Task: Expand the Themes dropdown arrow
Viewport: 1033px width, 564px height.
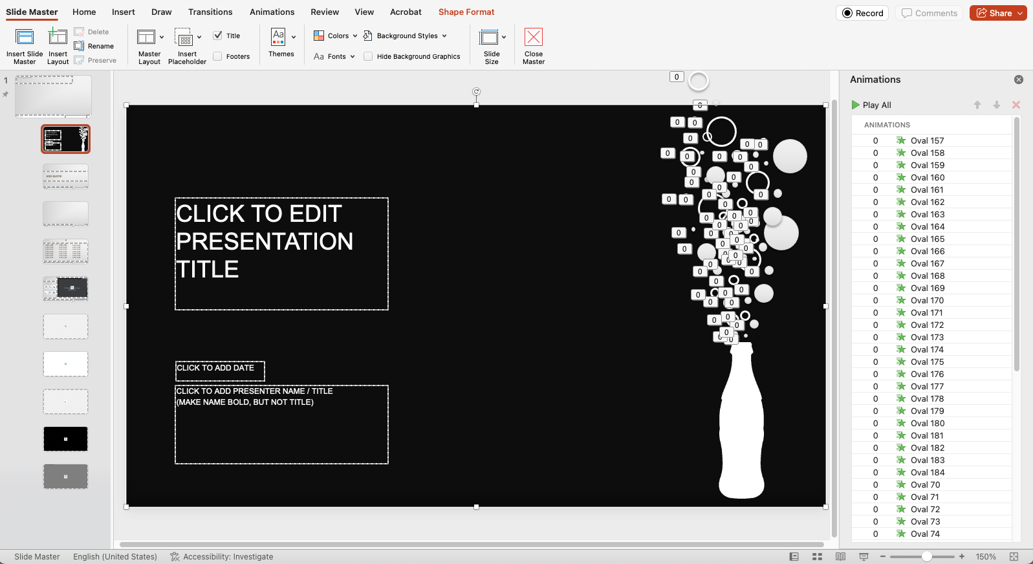Action: (x=294, y=37)
